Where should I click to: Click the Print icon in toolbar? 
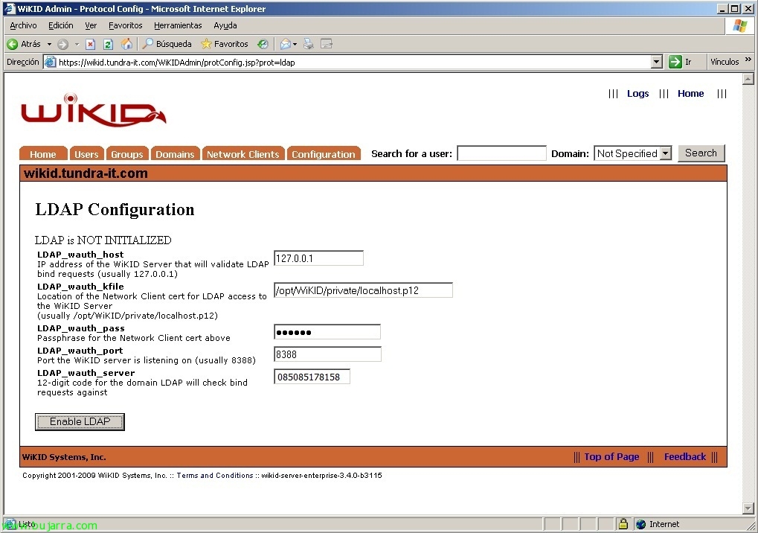click(309, 44)
